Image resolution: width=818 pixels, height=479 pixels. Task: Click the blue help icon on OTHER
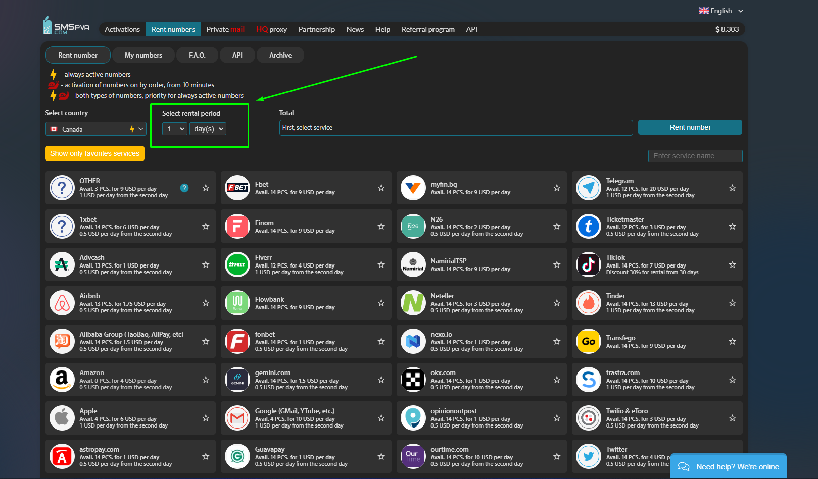pos(184,188)
